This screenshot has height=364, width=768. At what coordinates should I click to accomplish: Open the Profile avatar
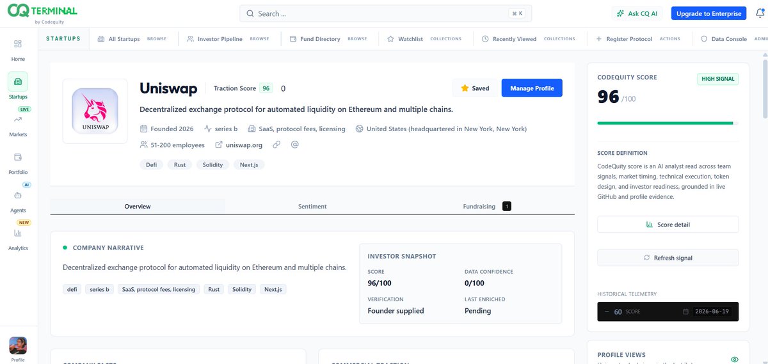[x=18, y=345]
